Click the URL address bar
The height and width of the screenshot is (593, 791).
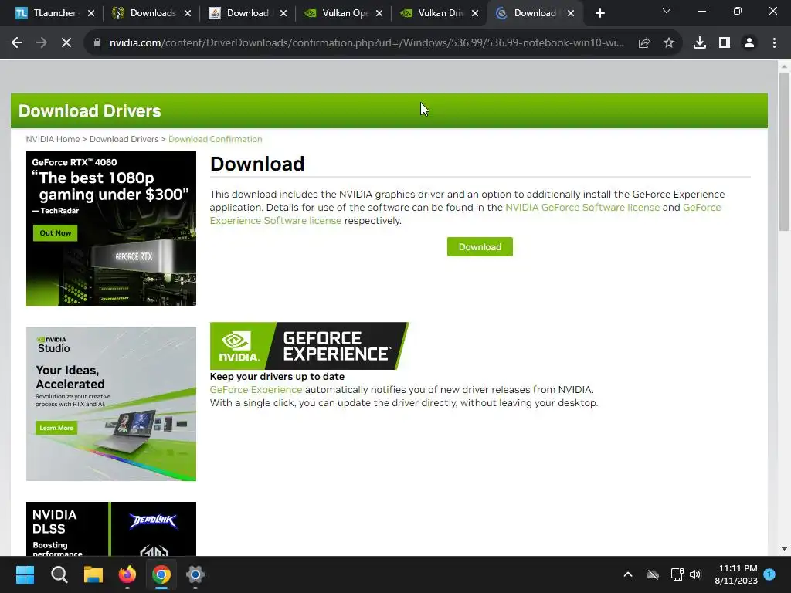point(366,43)
